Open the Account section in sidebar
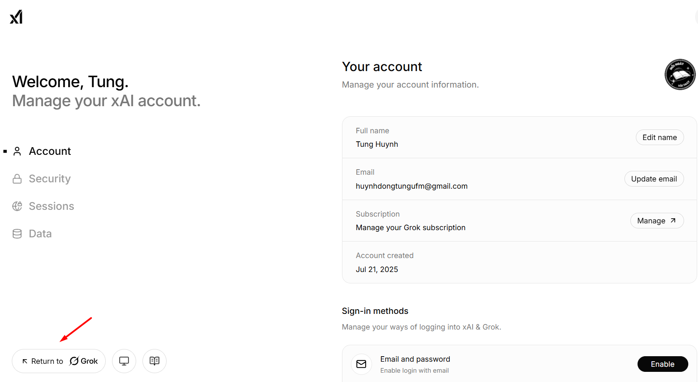The width and height of the screenshot is (698, 382). point(42,151)
